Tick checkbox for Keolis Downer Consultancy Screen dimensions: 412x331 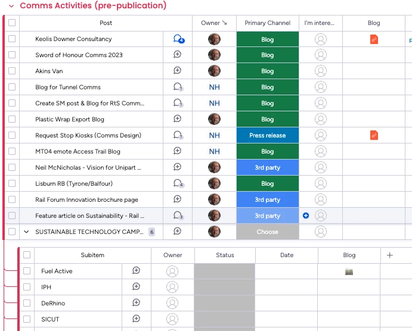(x=12, y=39)
